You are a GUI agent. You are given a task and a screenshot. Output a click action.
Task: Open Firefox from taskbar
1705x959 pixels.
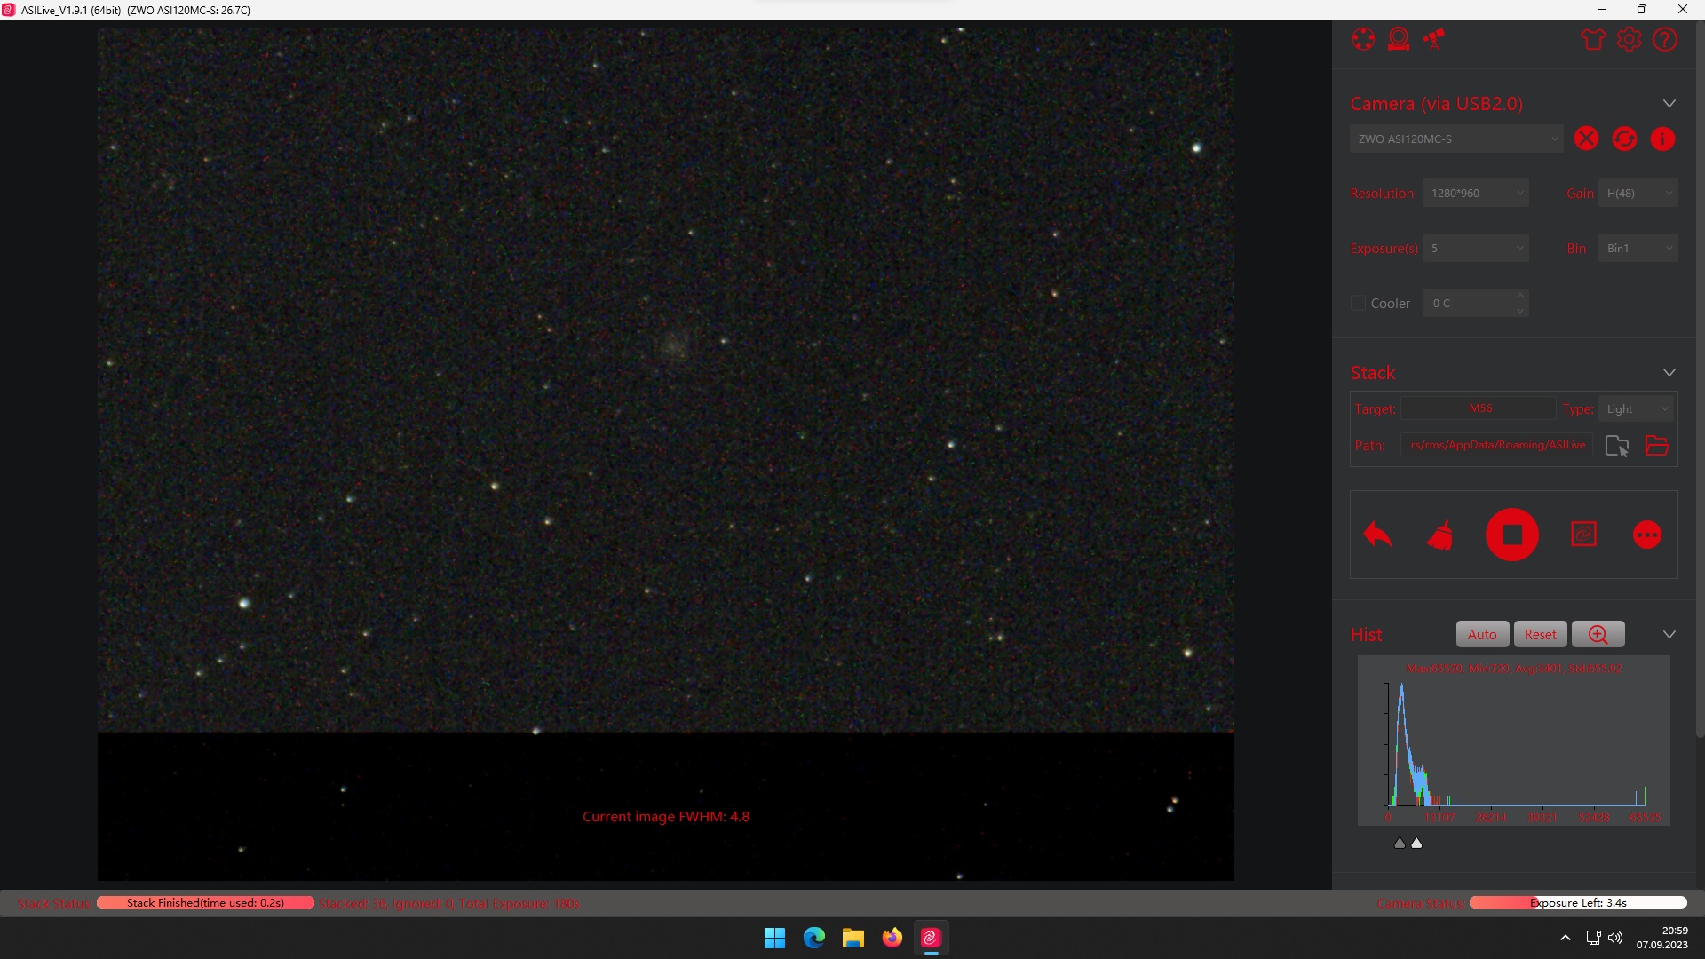(892, 938)
